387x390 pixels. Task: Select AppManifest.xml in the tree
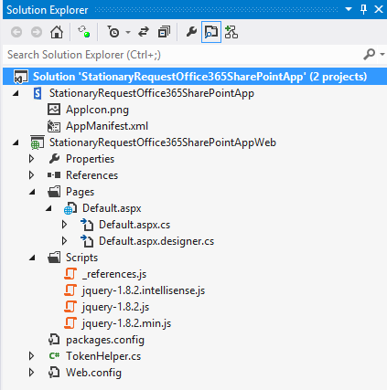pyautogui.click(x=107, y=126)
